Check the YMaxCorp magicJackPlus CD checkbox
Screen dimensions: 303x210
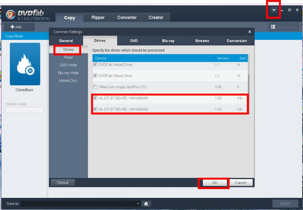point(95,87)
